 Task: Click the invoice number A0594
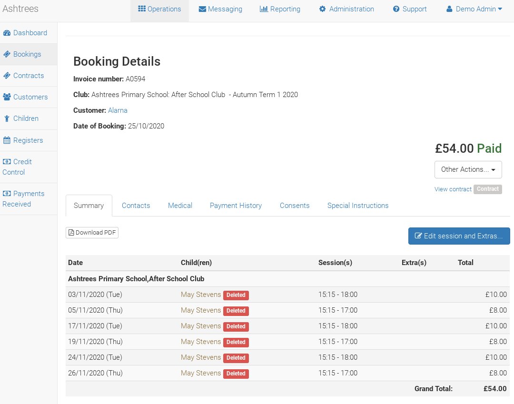click(135, 79)
